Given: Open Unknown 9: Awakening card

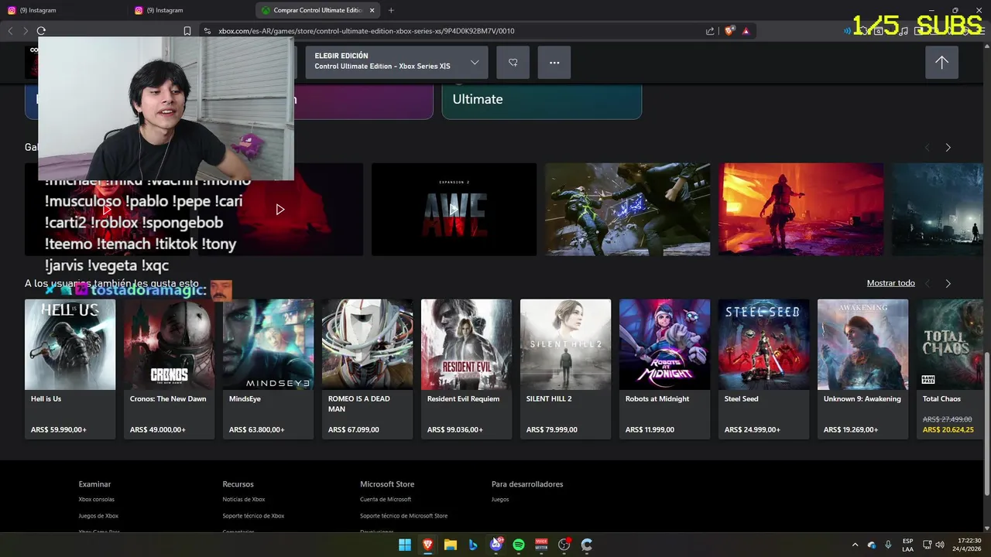Looking at the screenshot, I should [x=862, y=369].
